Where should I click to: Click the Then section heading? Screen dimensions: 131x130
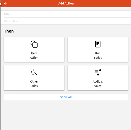(9, 31)
